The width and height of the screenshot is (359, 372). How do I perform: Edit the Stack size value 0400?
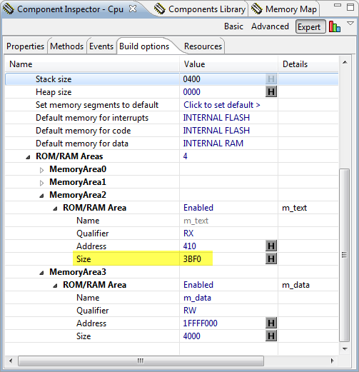click(191, 79)
